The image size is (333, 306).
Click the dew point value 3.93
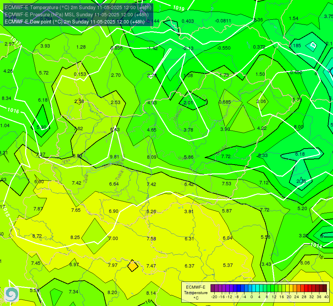pos(45,46)
